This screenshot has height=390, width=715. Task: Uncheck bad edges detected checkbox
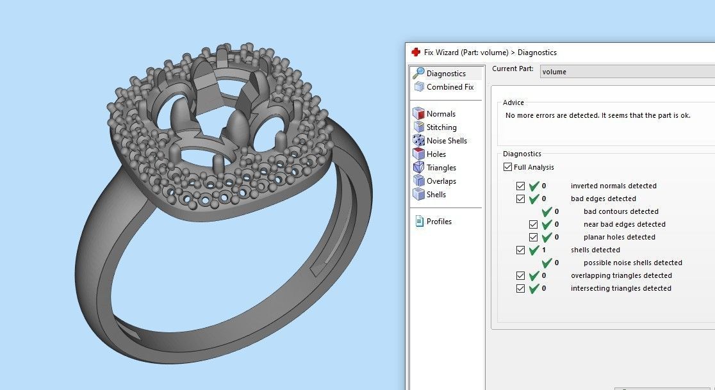[x=520, y=199]
